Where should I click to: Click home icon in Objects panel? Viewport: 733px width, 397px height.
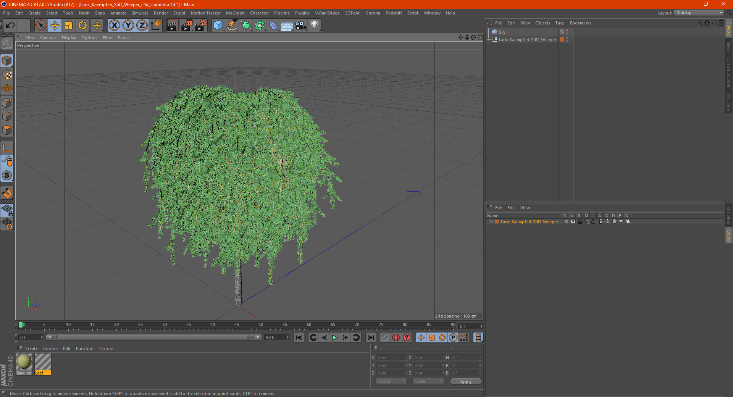coord(707,23)
